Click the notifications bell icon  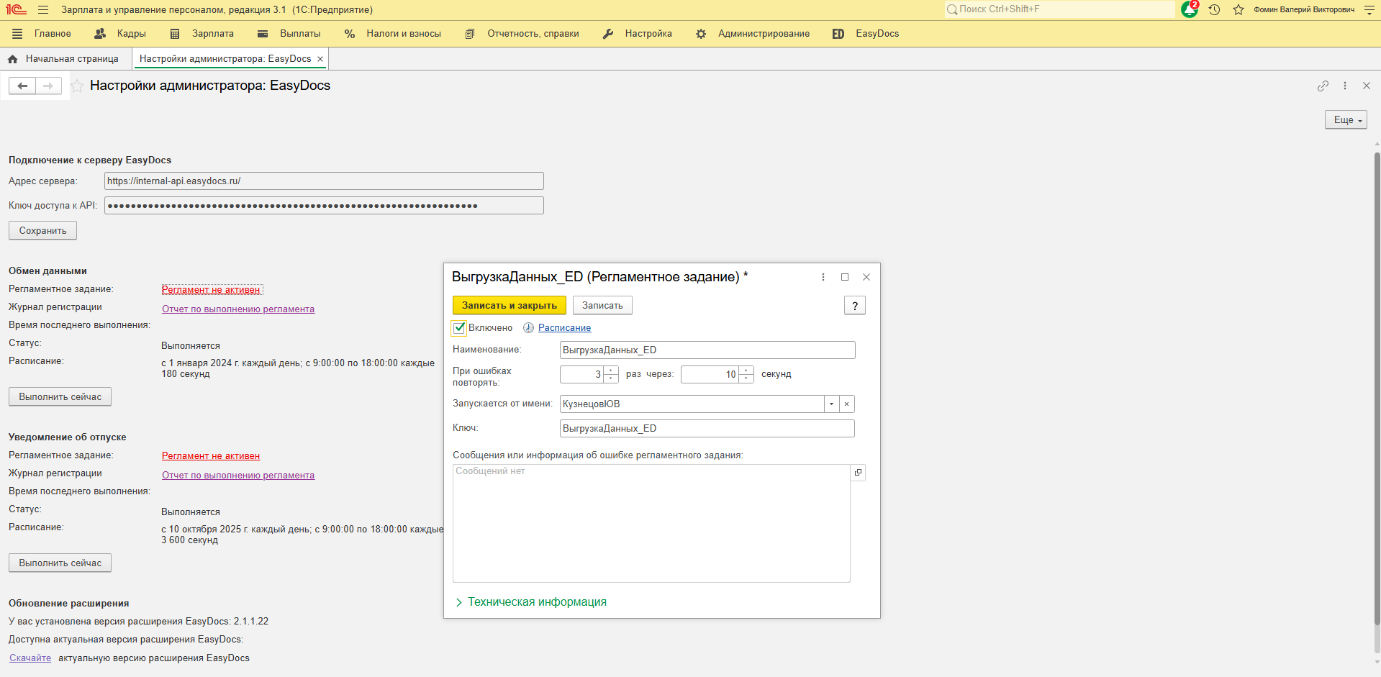pos(1189,10)
